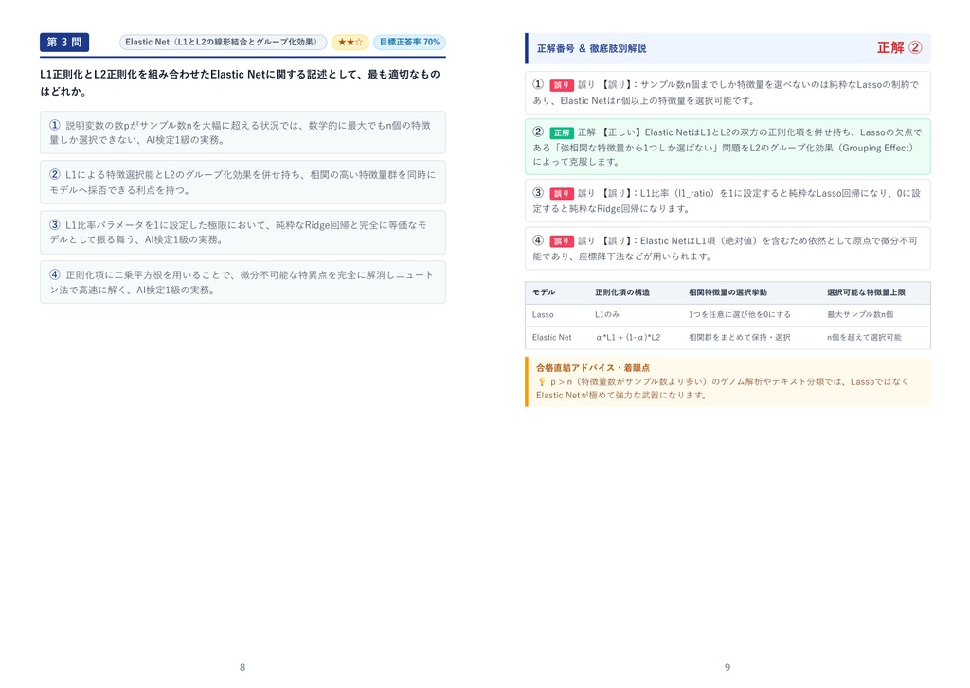
Task: Select answer choice ② about グループ化効果
Action: pyautogui.click(x=242, y=183)
